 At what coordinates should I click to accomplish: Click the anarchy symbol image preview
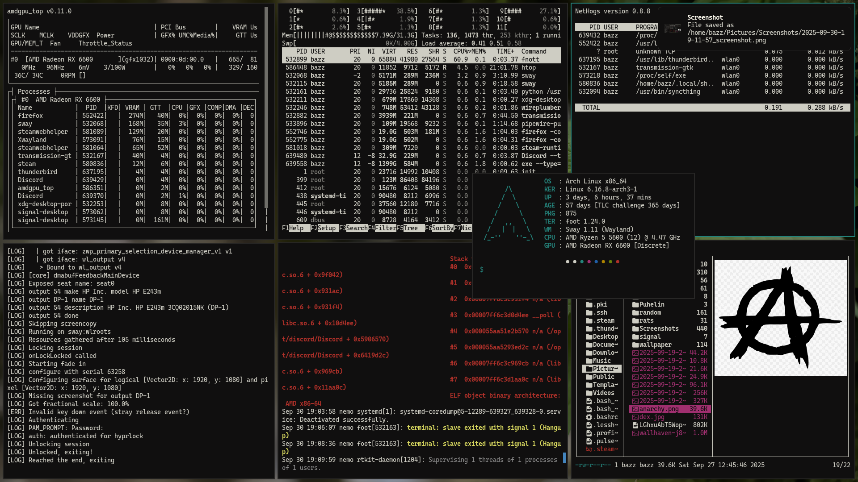click(x=780, y=318)
